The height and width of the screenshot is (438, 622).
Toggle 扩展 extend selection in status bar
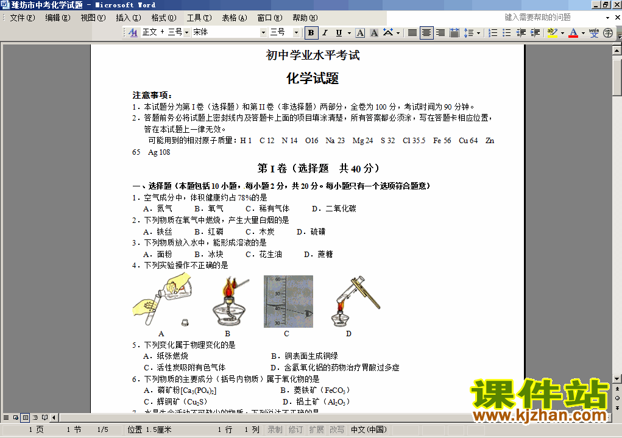click(316, 429)
